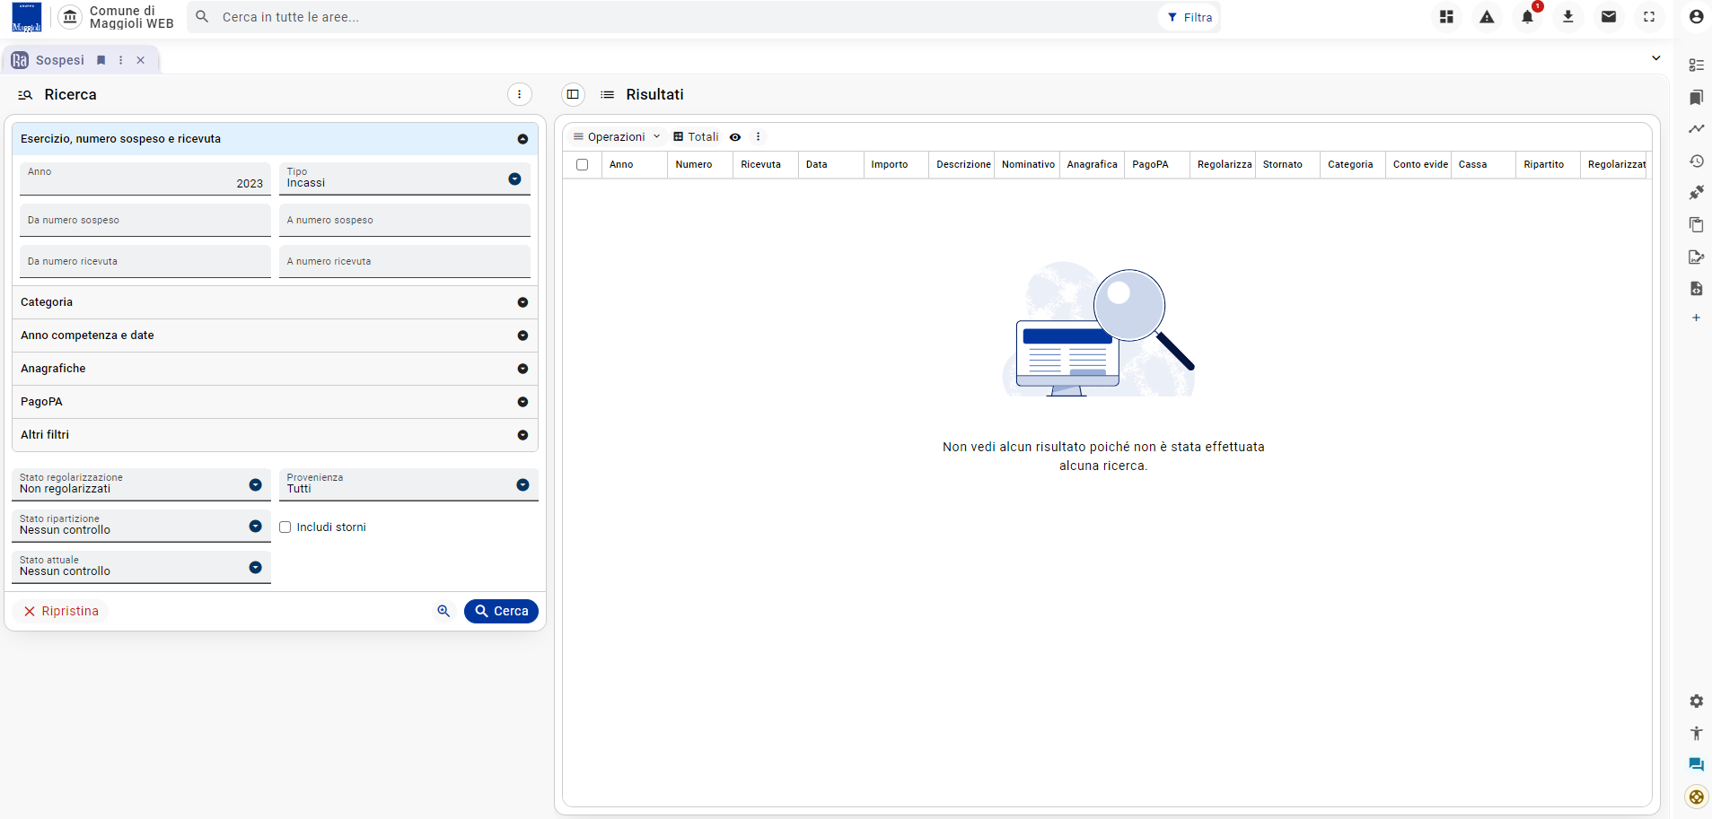Open the right sidebar edit document icon
The image size is (1712, 819).
click(1696, 257)
